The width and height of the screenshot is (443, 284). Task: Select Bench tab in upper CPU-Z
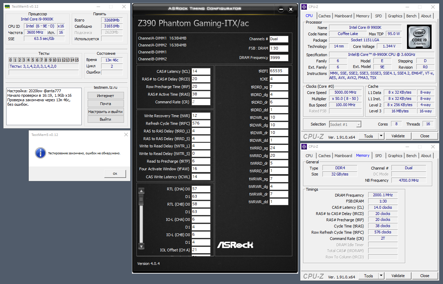[x=411, y=16]
